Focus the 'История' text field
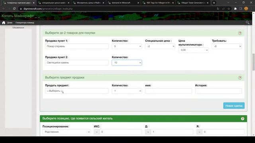The width and height of the screenshot is (255, 143). coord(218,91)
